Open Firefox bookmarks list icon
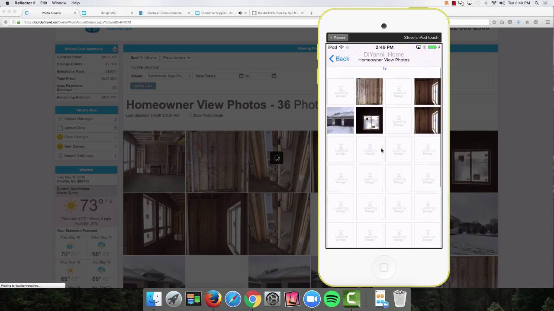The height and width of the screenshot is (311, 554). click(x=502, y=22)
